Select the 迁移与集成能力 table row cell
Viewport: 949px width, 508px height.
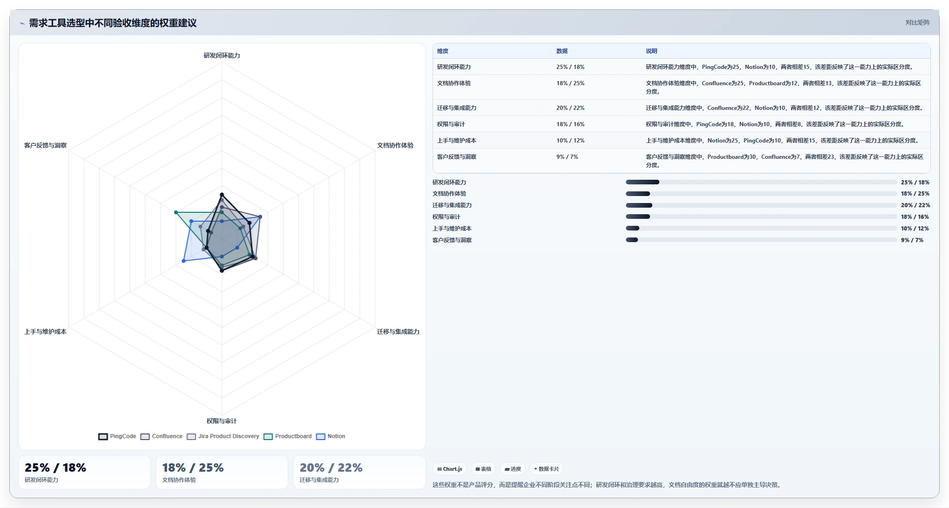click(457, 108)
